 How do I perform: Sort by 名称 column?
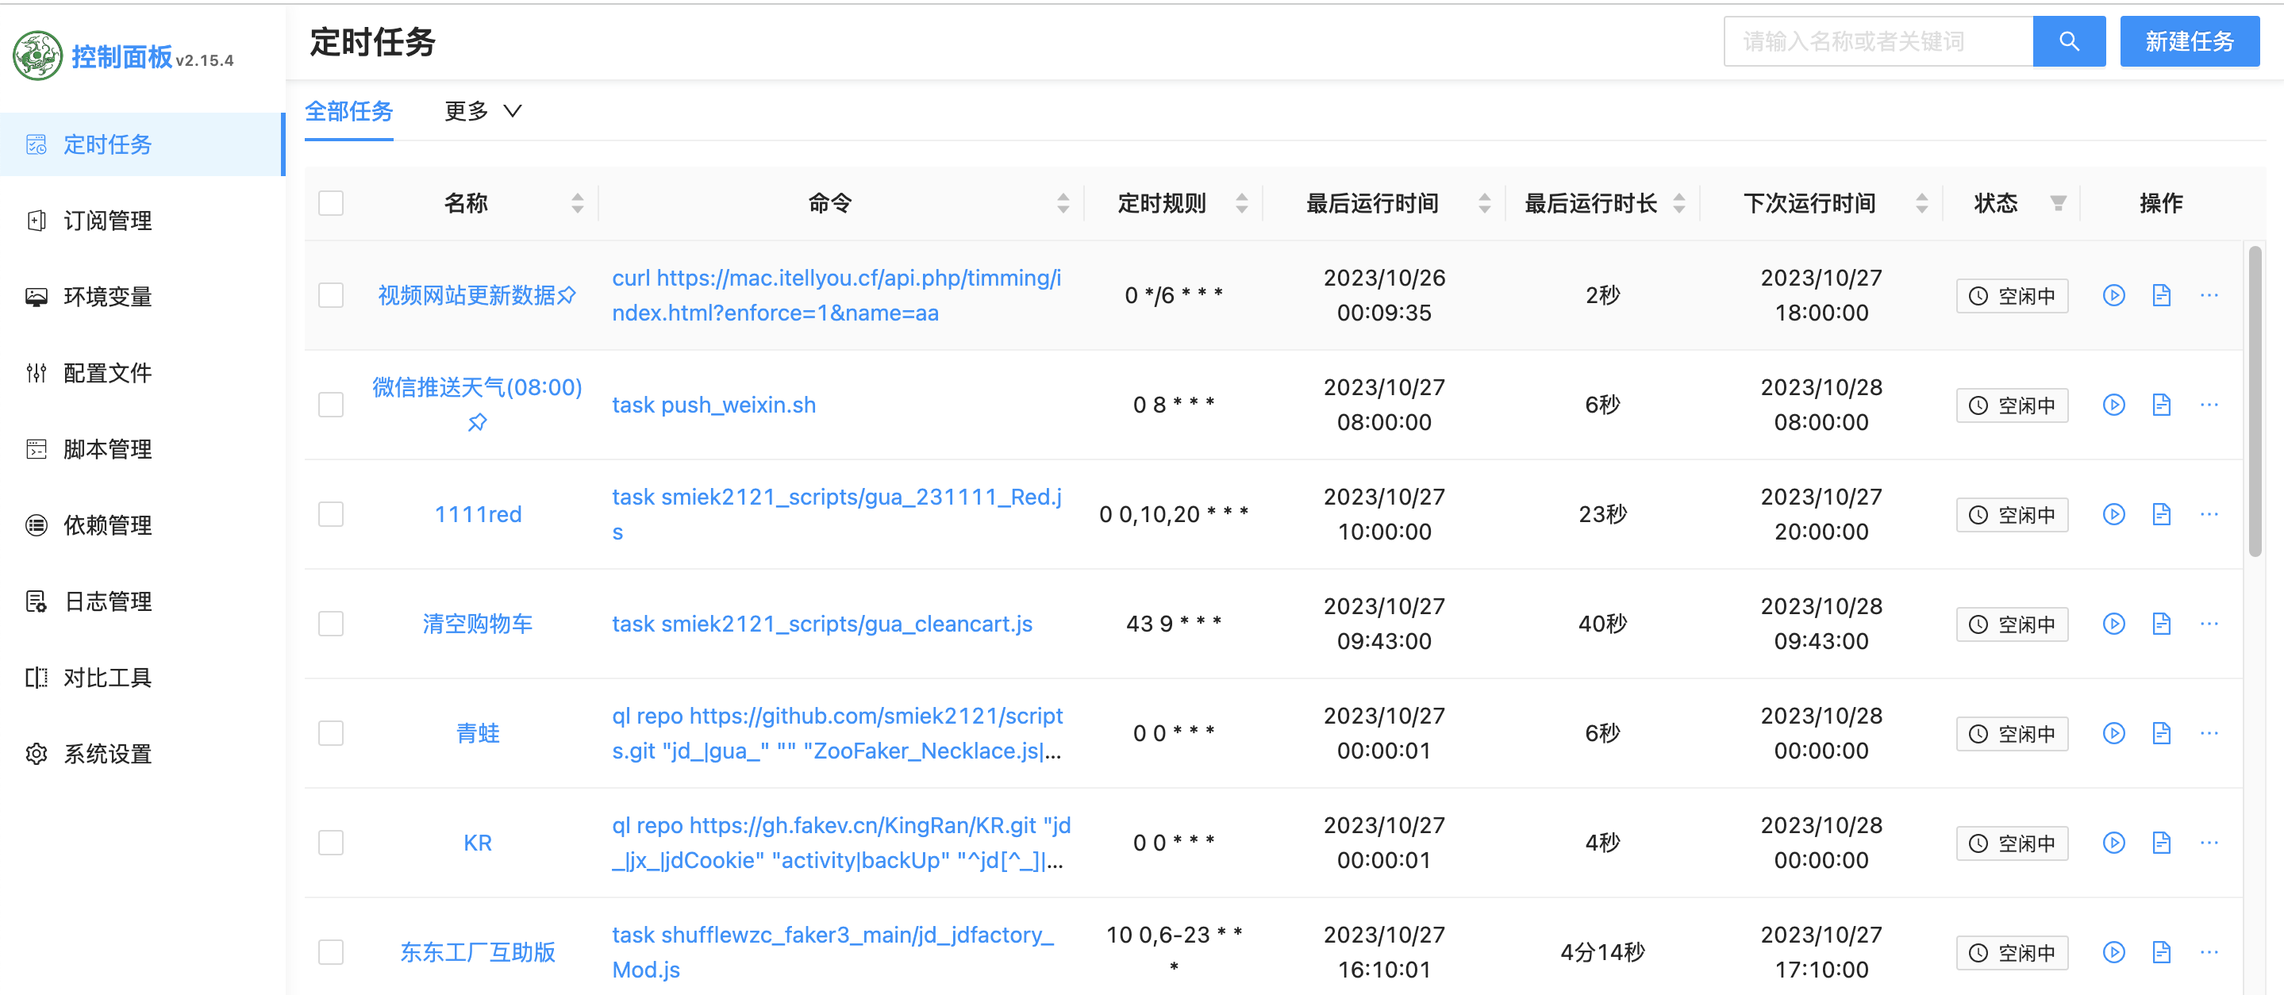577,203
